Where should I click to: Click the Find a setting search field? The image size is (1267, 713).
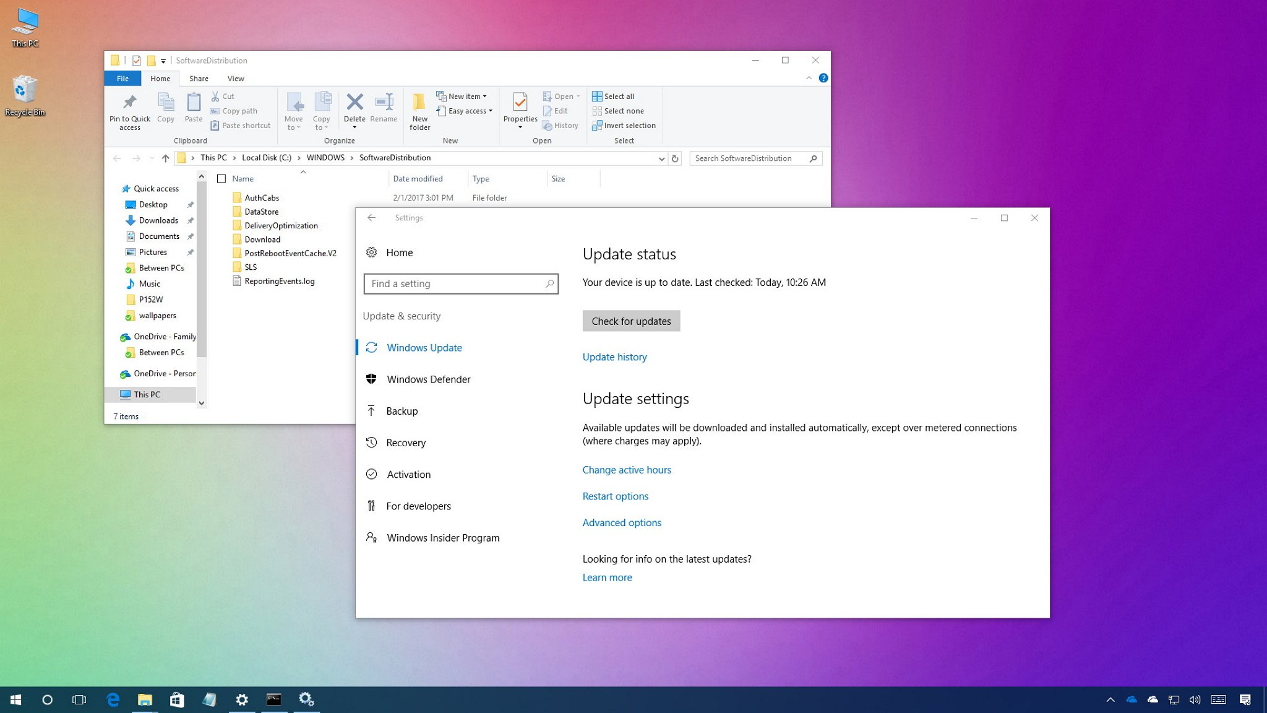pos(460,283)
